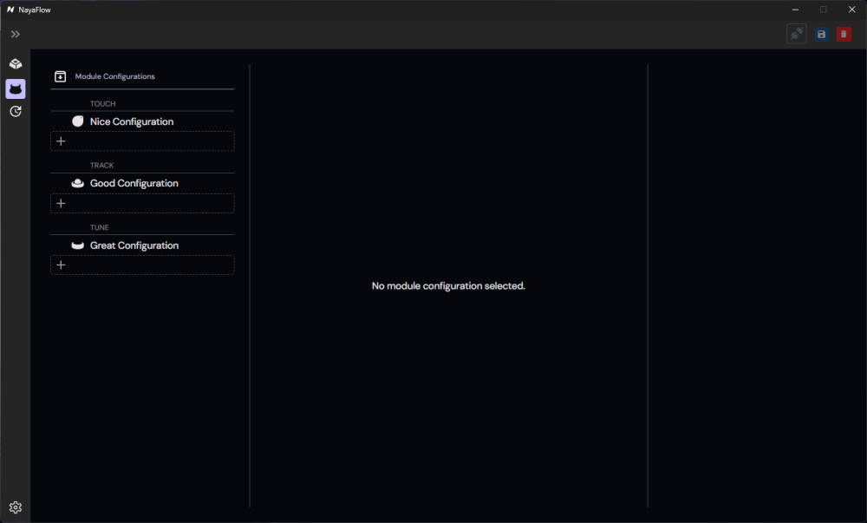Select Great Configuration under TUNE

click(x=134, y=245)
